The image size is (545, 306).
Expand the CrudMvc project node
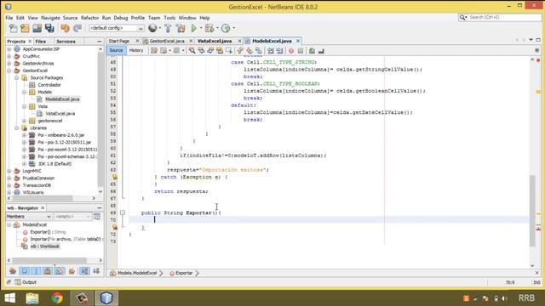point(9,56)
